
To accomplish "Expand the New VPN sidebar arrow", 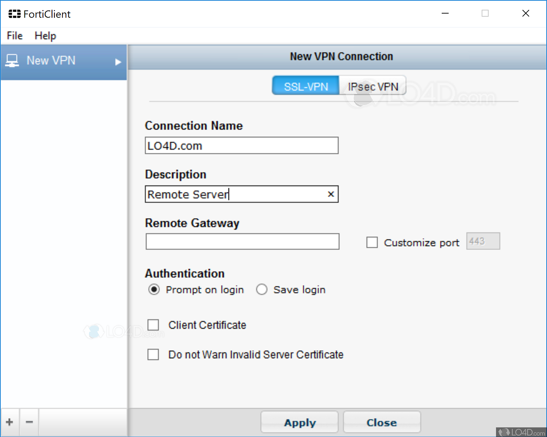I will point(118,62).
